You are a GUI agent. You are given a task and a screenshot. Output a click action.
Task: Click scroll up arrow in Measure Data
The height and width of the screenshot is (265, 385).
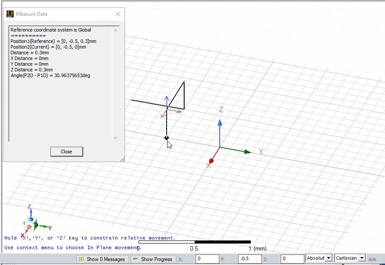[x=115, y=30]
